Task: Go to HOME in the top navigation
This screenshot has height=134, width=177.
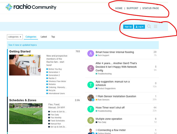Action: (x=119, y=8)
